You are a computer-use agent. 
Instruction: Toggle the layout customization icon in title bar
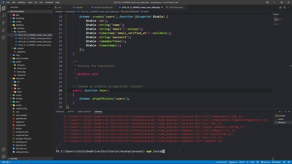267,2
